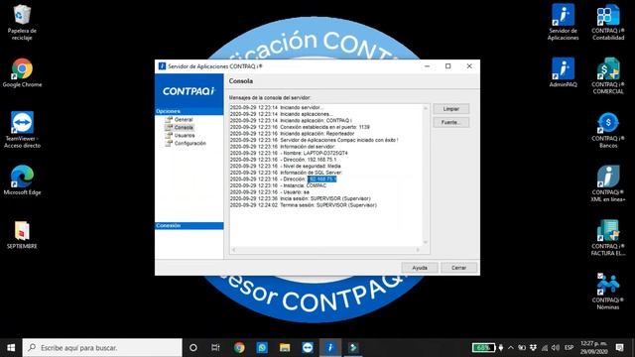Open Chrome from the taskbar
635x357 pixels.
point(239,348)
